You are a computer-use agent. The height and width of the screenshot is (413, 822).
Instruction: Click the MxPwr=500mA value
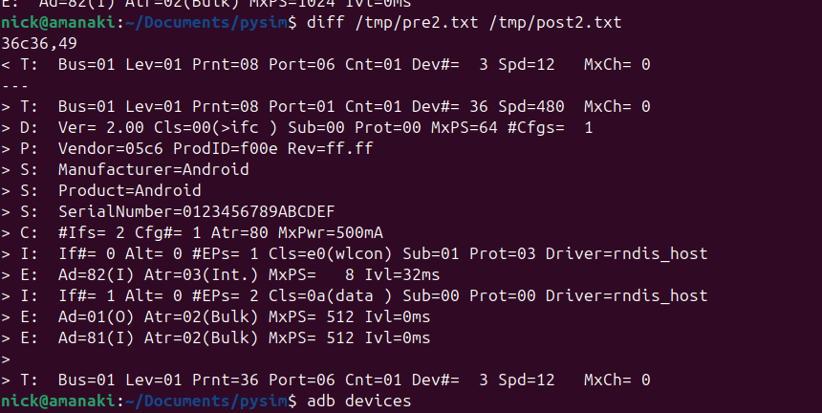pos(331,232)
